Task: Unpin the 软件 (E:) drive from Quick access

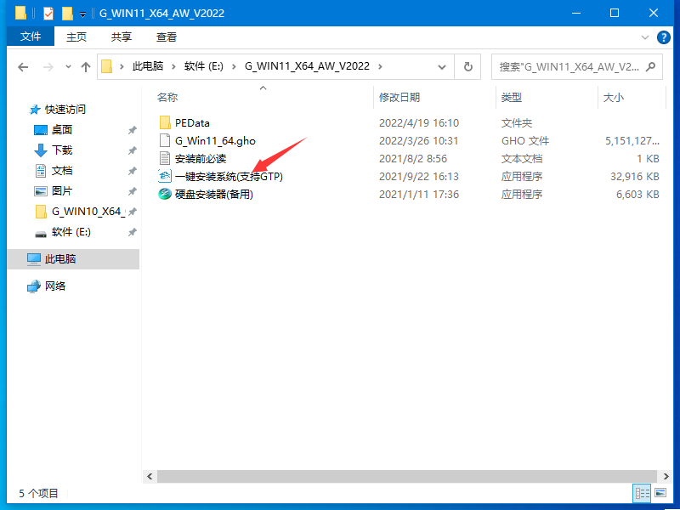Action: [131, 231]
